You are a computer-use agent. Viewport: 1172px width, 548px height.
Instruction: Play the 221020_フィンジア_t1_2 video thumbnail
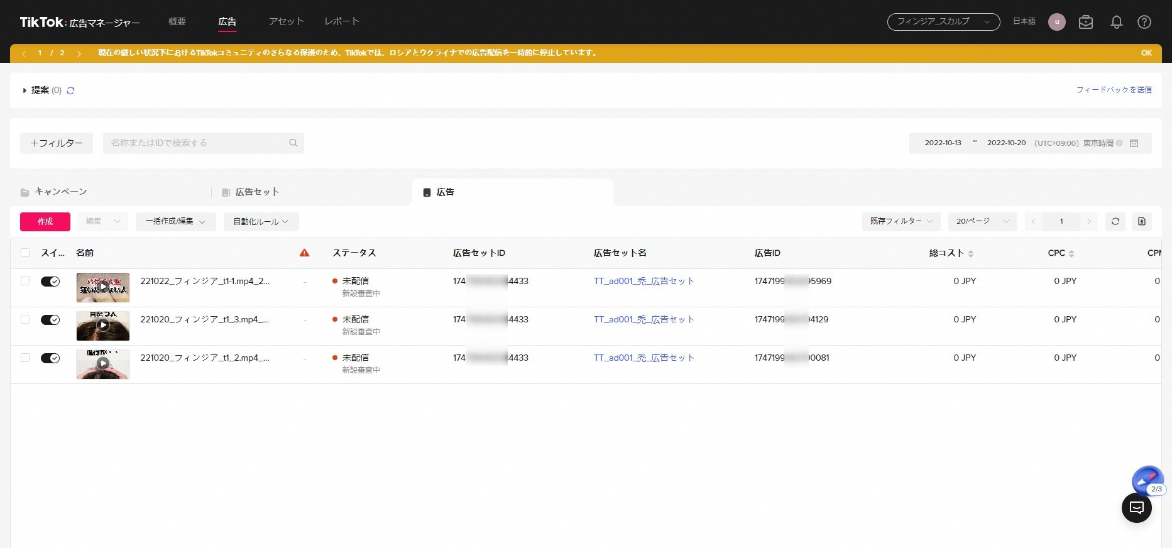(x=103, y=363)
